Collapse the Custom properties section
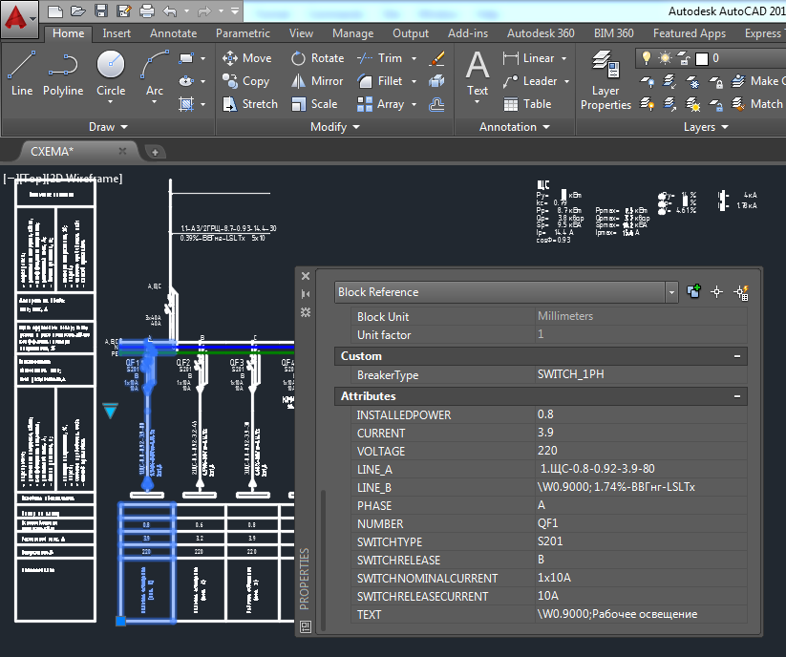786x657 pixels. pos(737,356)
